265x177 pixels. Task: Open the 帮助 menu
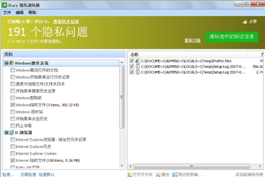click(x=32, y=12)
